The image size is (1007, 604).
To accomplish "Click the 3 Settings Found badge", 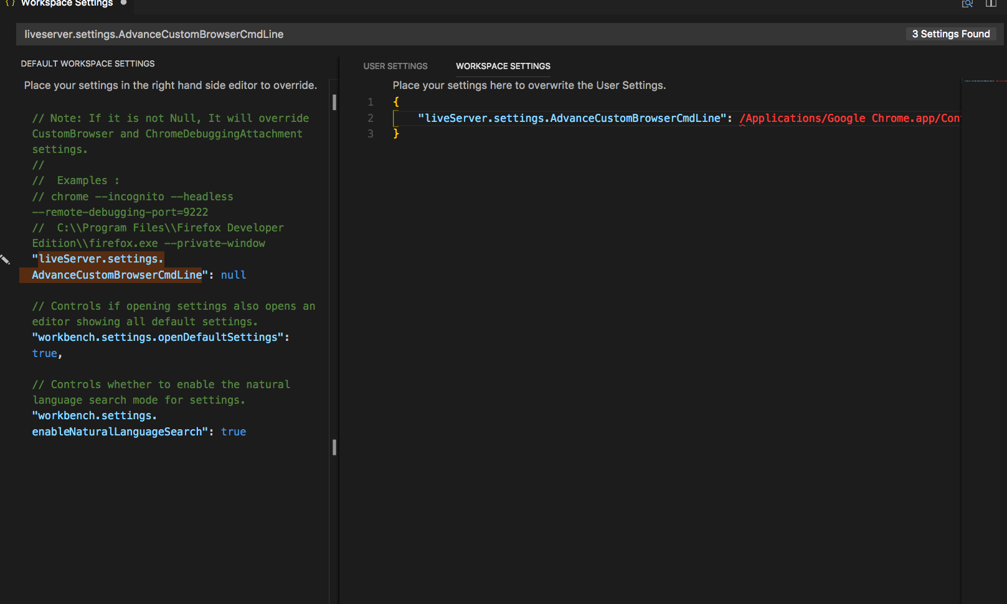I will pyautogui.click(x=951, y=34).
